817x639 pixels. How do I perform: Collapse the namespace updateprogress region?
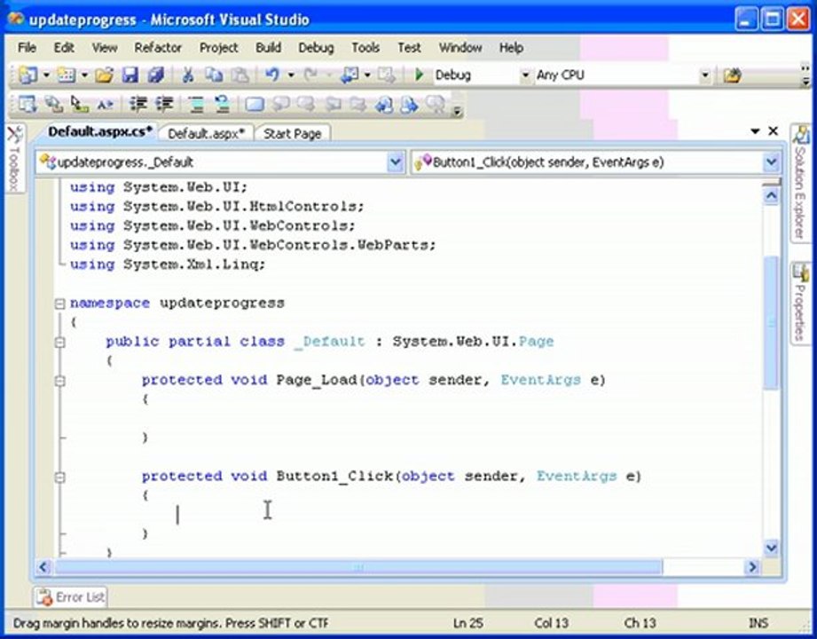coord(60,304)
